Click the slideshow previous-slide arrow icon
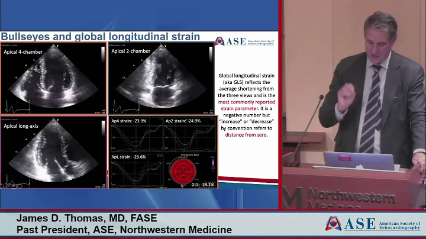 [2, 186]
